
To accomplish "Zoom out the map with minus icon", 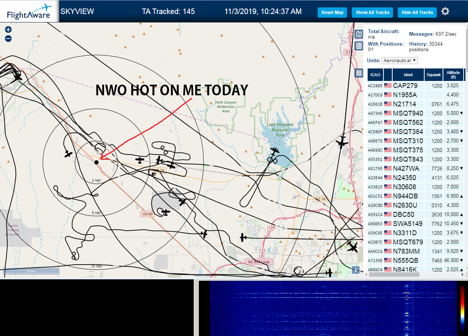I will click(x=8, y=39).
